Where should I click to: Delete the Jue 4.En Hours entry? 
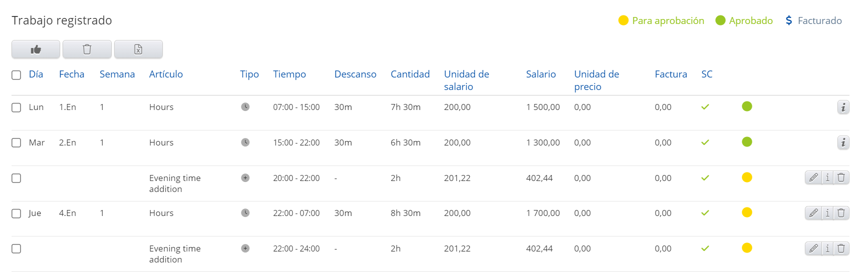tap(841, 213)
